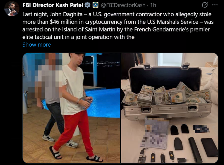Open the photo of handcuffed man in red pants

click(x=71, y=108)
